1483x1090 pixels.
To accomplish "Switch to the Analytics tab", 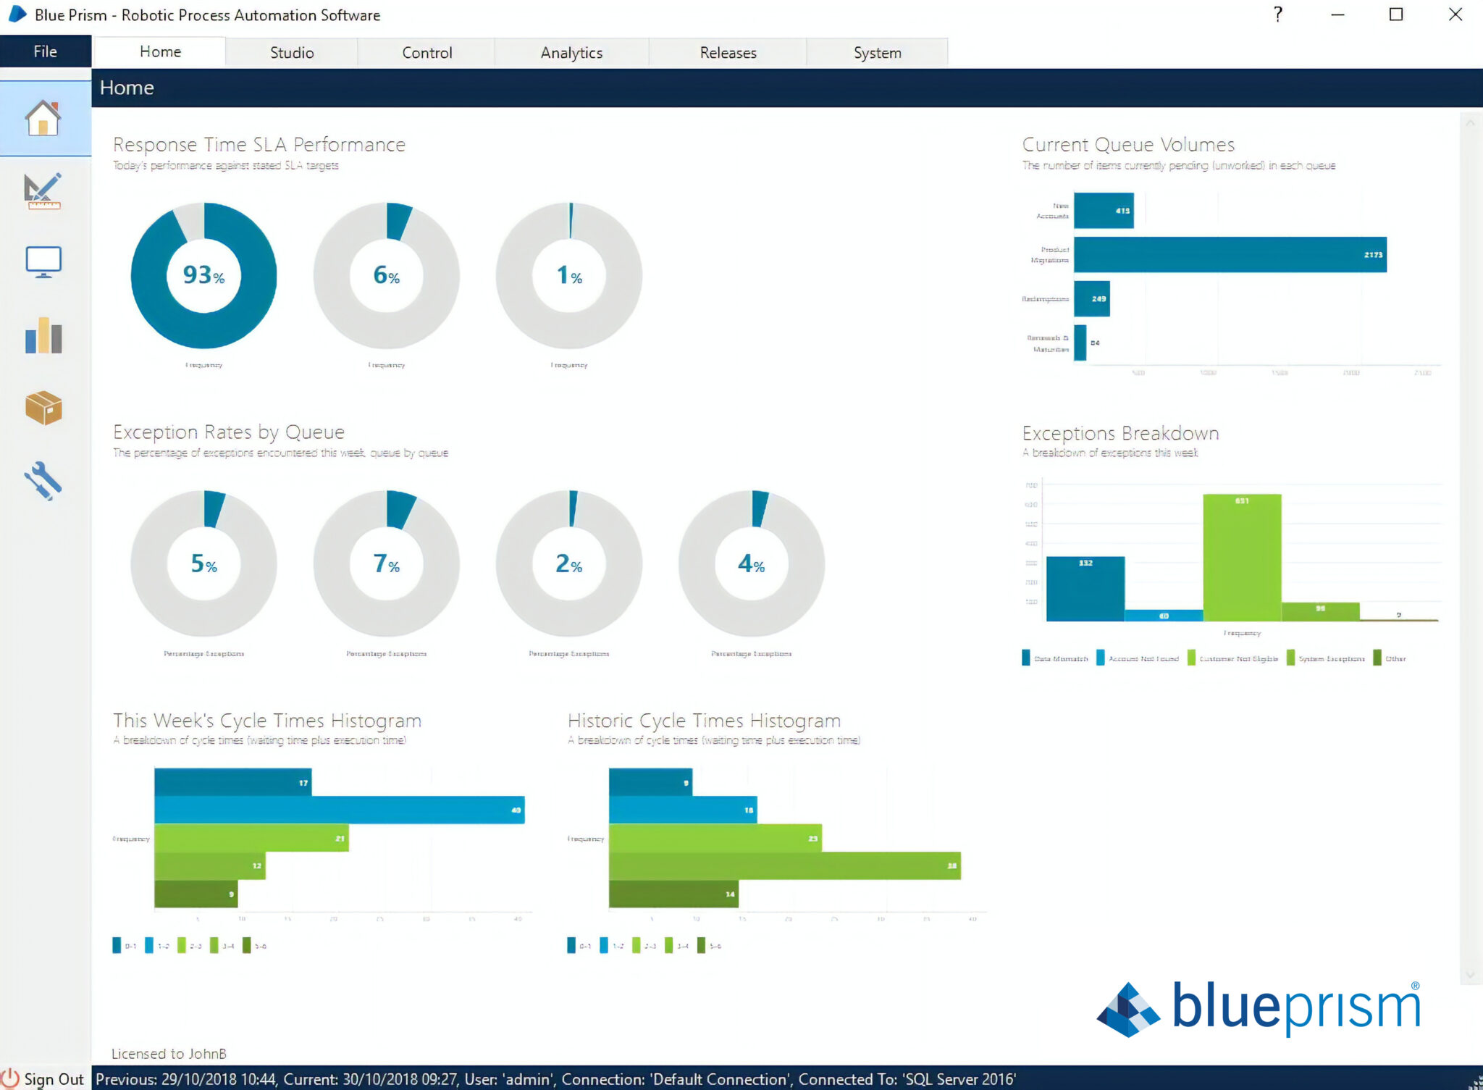I will click(571, 51).
